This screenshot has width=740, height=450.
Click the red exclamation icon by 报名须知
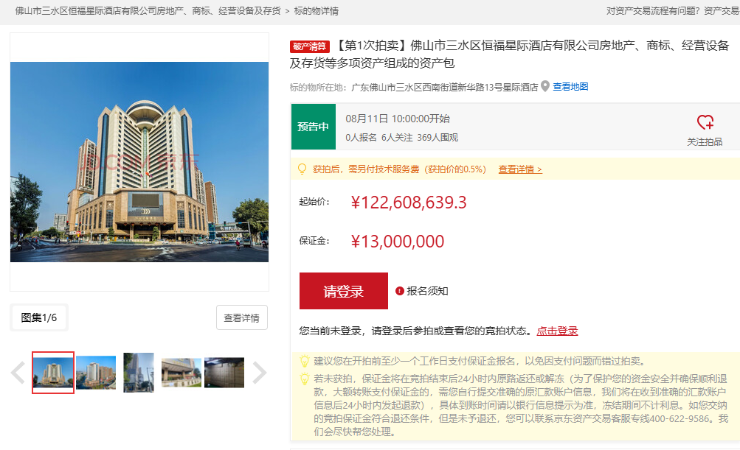(400, 291)
